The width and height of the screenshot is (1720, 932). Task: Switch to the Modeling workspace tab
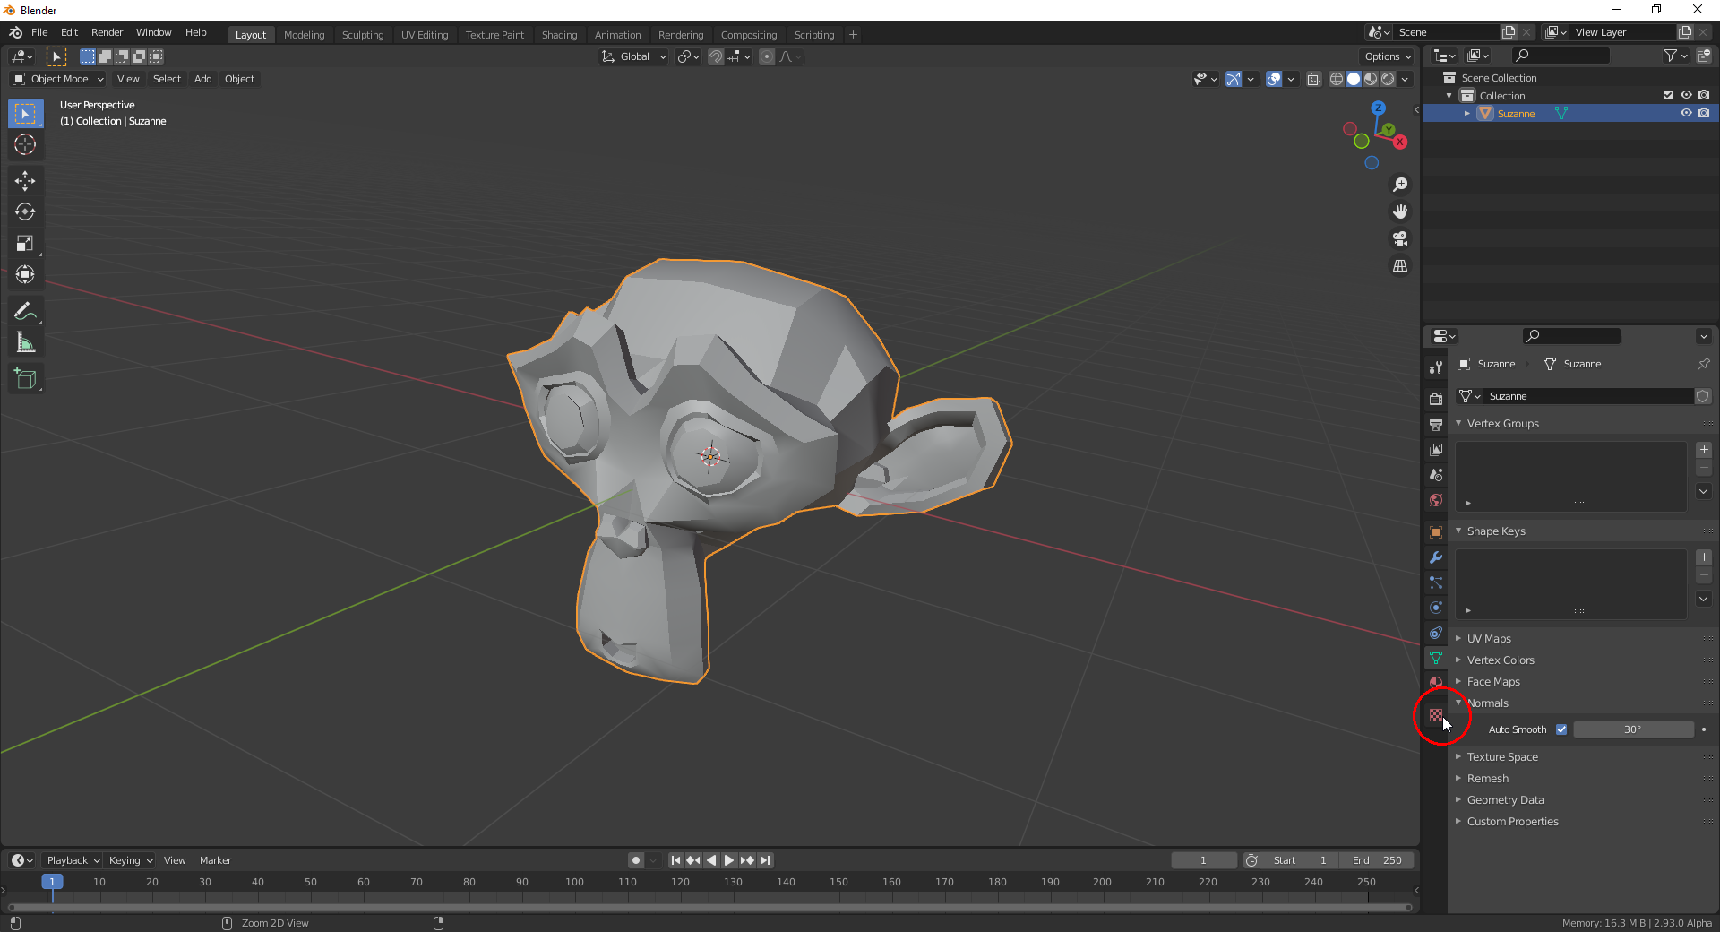[x=304, y=35]
